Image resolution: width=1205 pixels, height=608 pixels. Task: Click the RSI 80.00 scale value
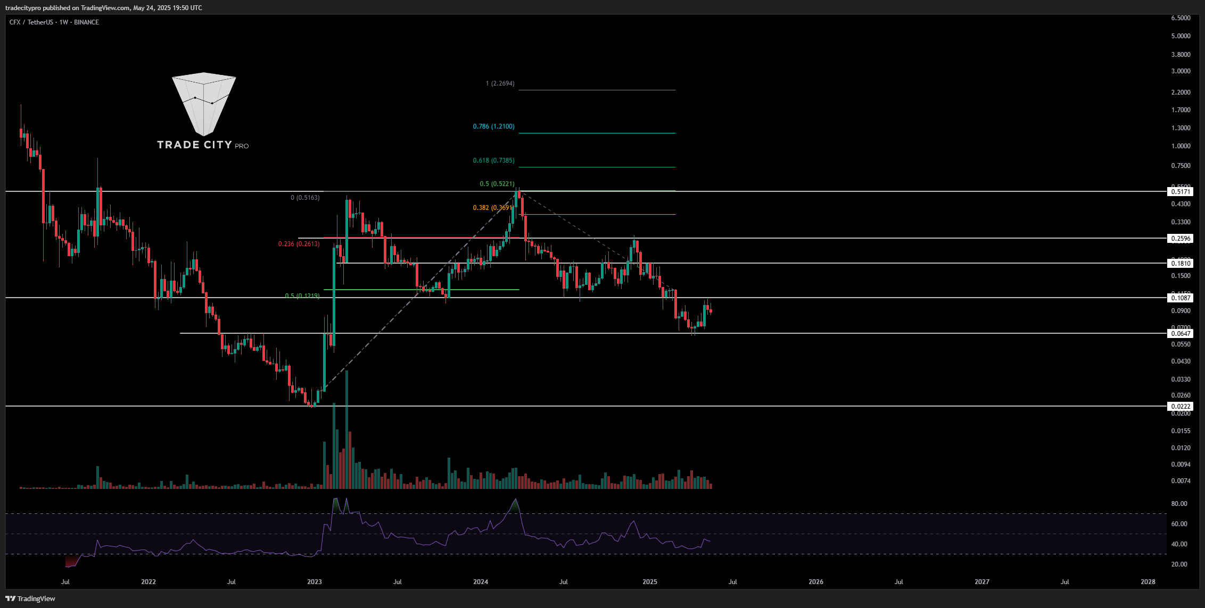1179,504
